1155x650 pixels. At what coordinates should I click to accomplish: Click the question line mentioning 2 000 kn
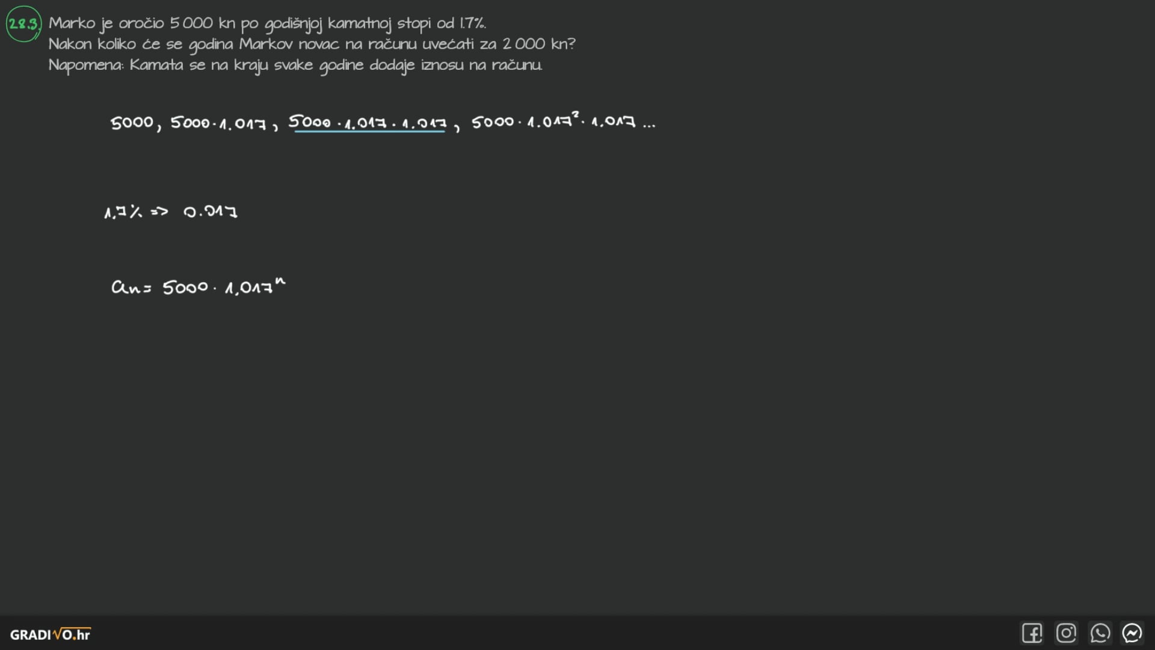[x=312, y=45]
